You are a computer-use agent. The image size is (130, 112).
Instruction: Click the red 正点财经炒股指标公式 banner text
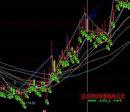(103, 96)
